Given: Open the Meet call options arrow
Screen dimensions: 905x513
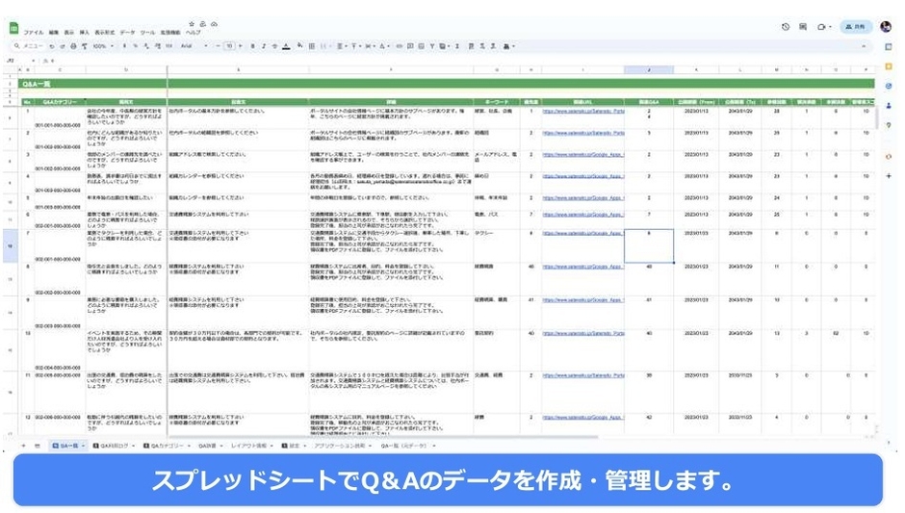Looking at the screenshot, I should pyautogui.click(x=830, y=27).
